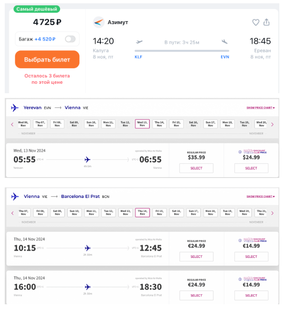Select Thu 14 Nov in Yerevan–Vienna dates

click(159, 124)
